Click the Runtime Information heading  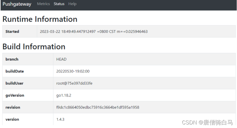(40, 19)
